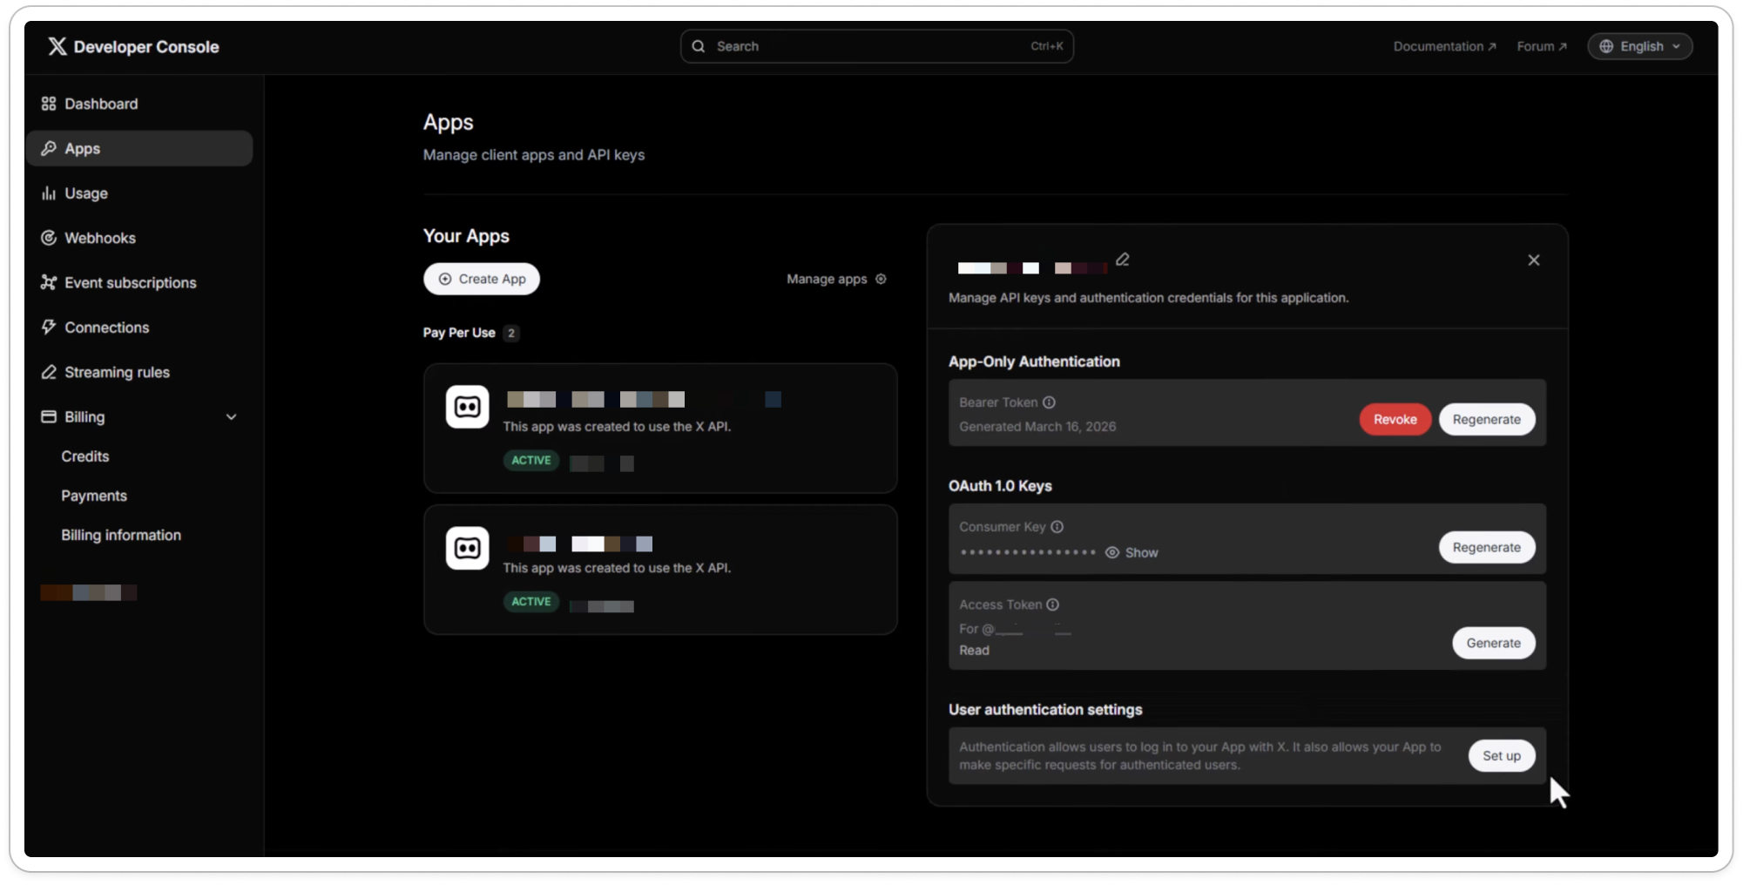Click the first app's ACTIVE badge
The height and width of the screenshot is (885, 1743).
coord(531,460)
